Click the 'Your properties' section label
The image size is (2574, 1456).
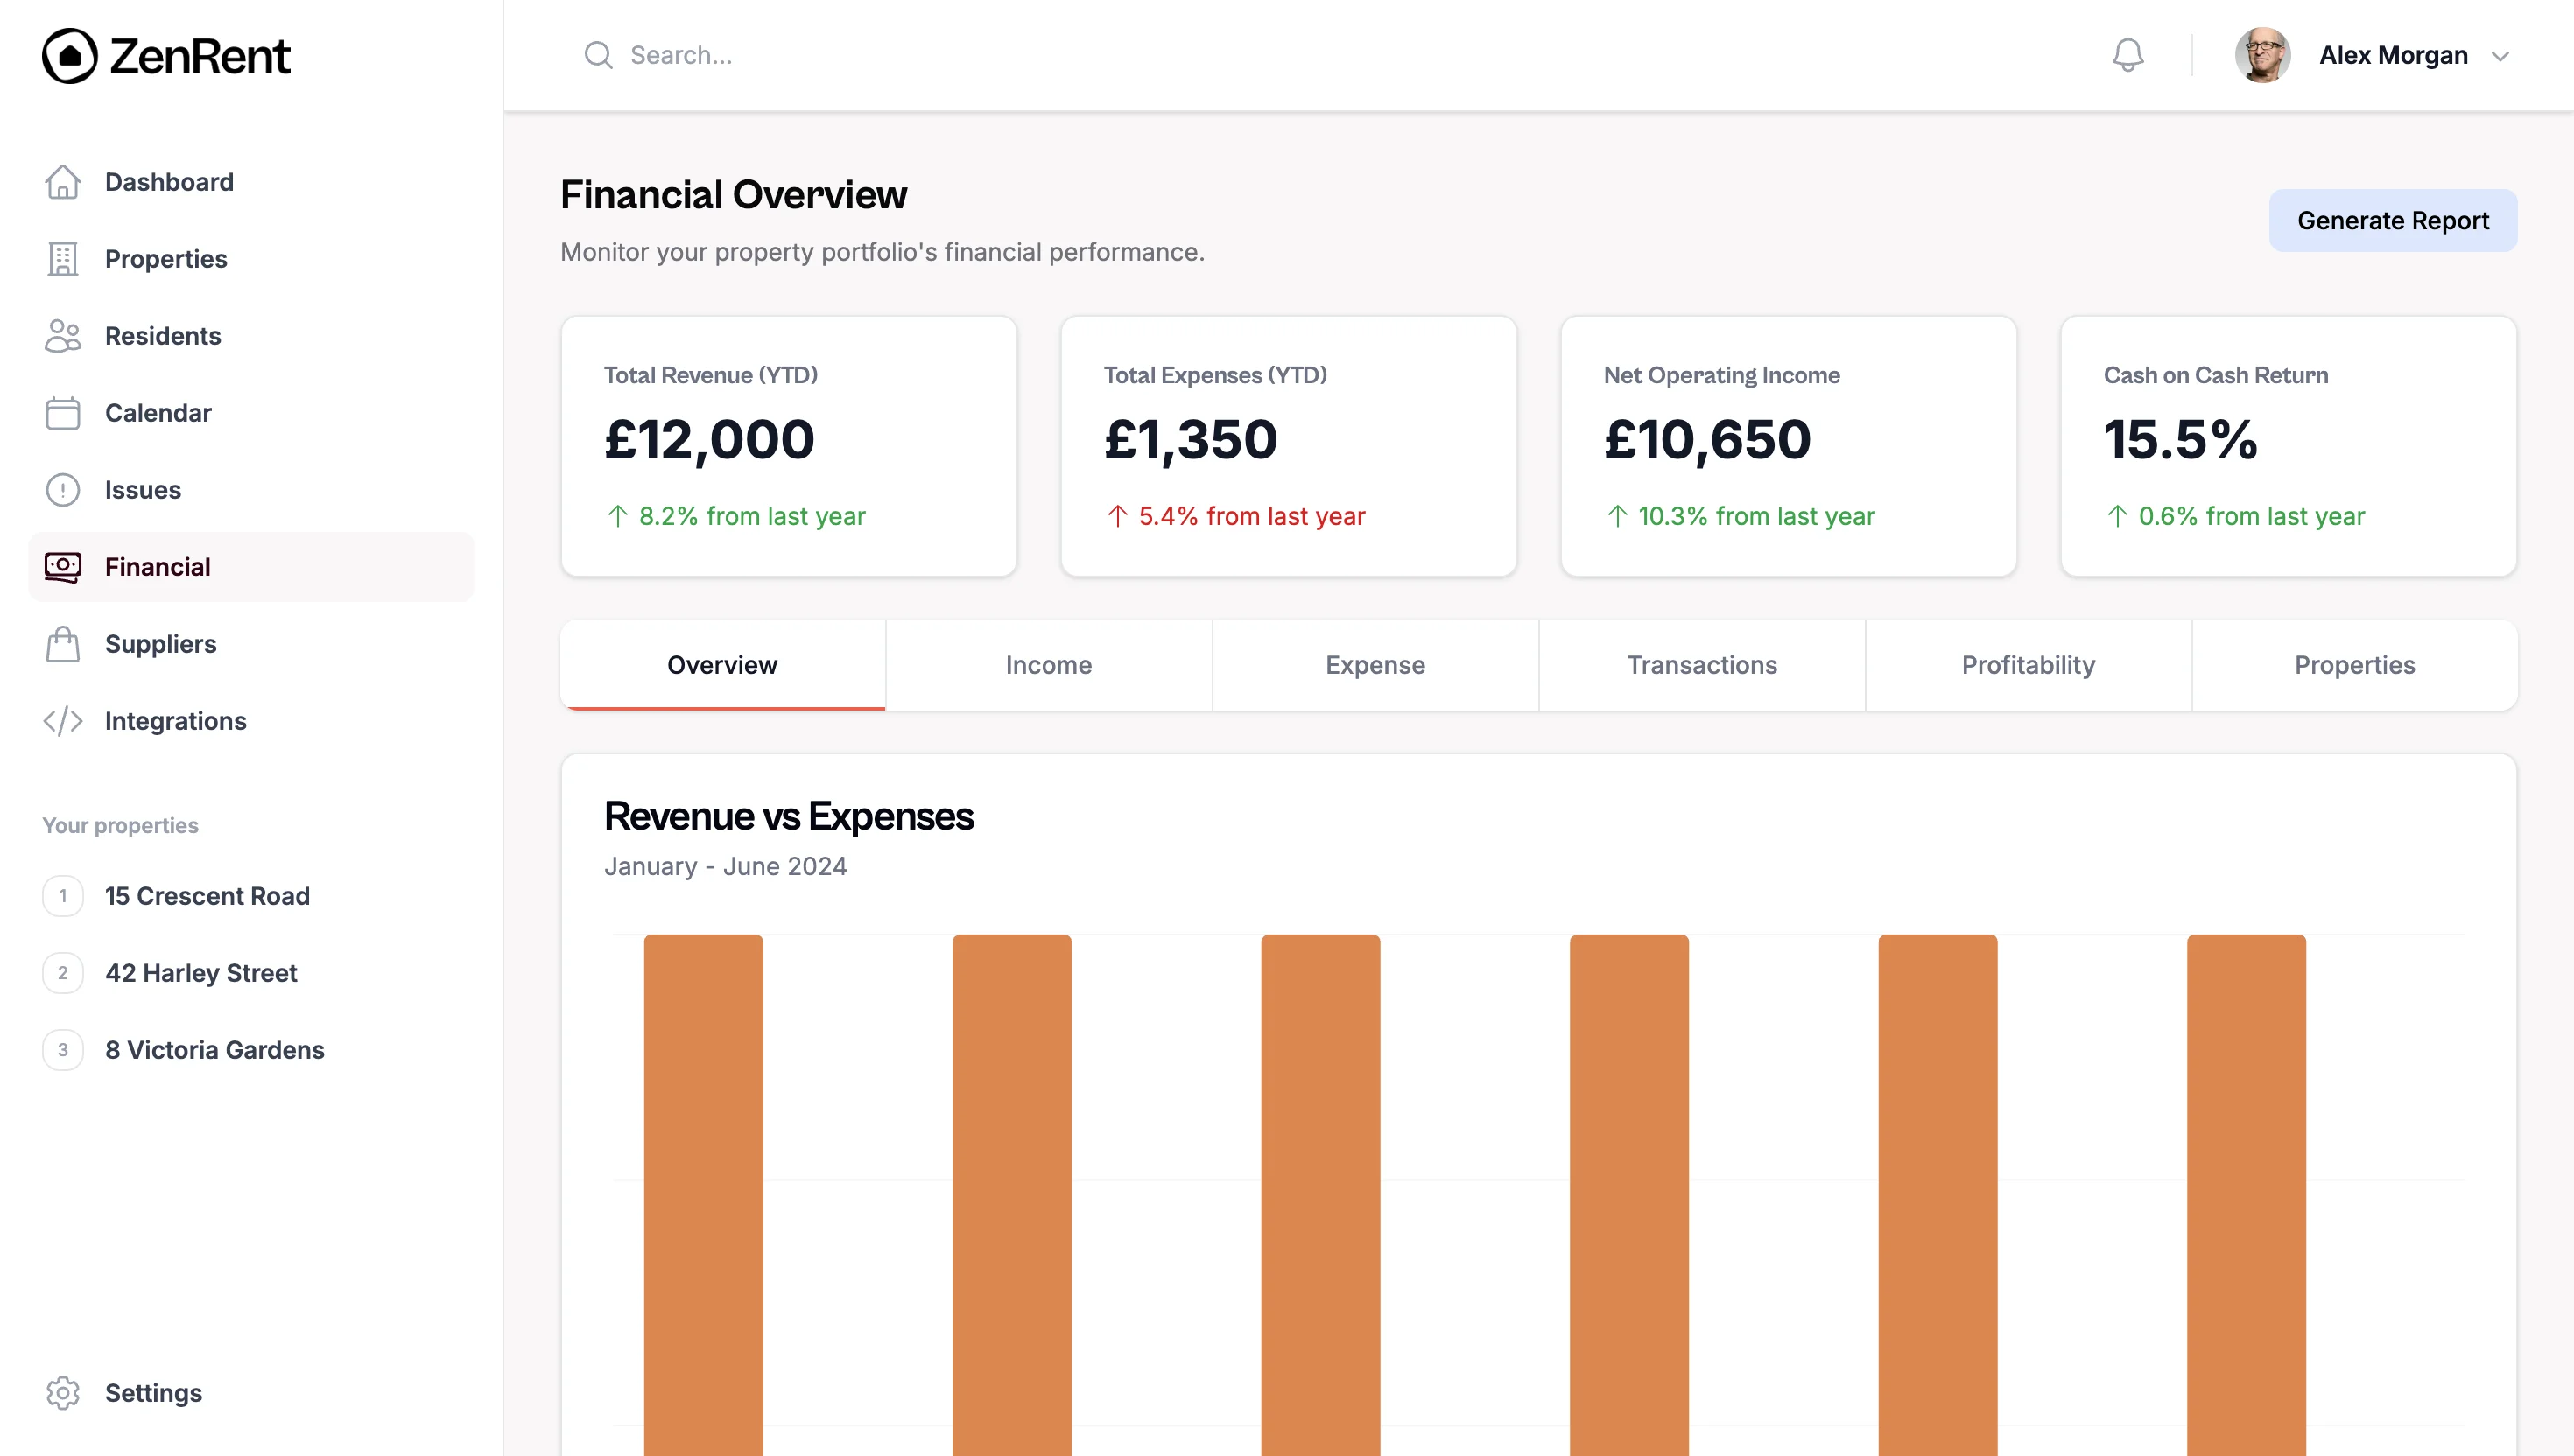pyautogui.click(x=120, y=826)
